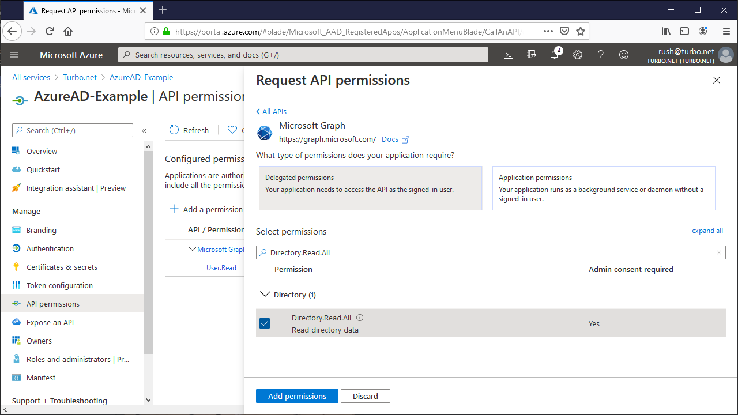Open the portal settings gear
Image resolution: width=738 pixels, height=415 pixels.
point(577,55)
